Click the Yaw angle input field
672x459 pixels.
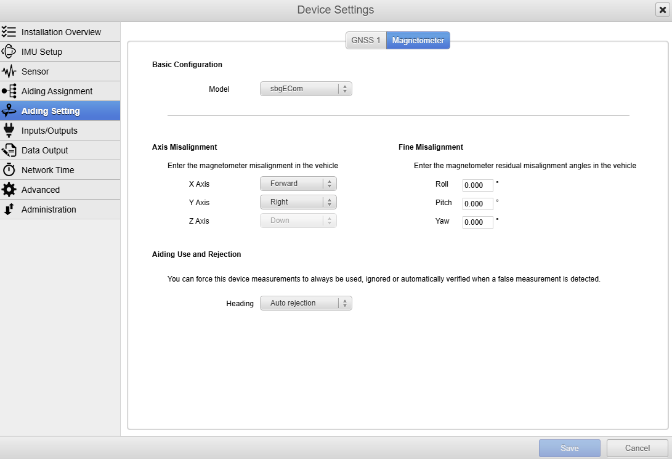point(477,222)
